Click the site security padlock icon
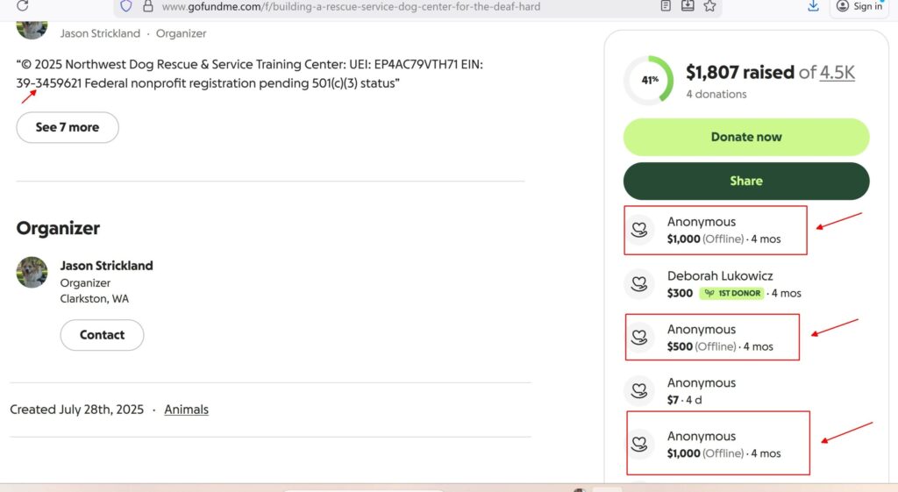Screen dimensions: 898x492 [147, 6]
